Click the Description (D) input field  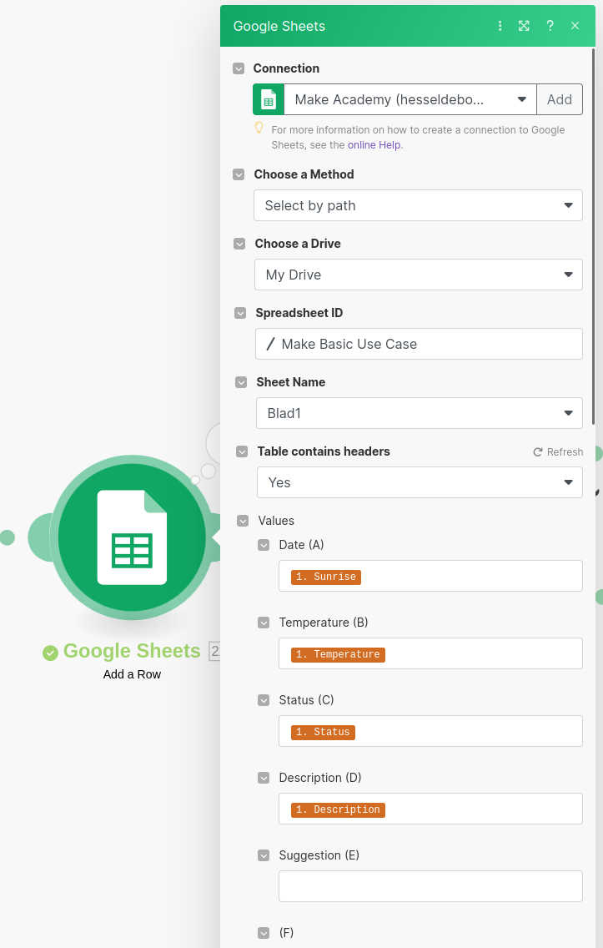[x=431, y=809]
